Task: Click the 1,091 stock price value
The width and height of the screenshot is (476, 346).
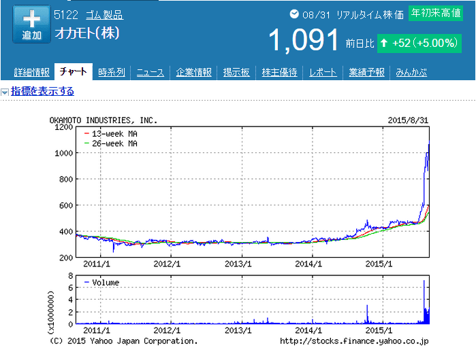Action: [304, 40]
